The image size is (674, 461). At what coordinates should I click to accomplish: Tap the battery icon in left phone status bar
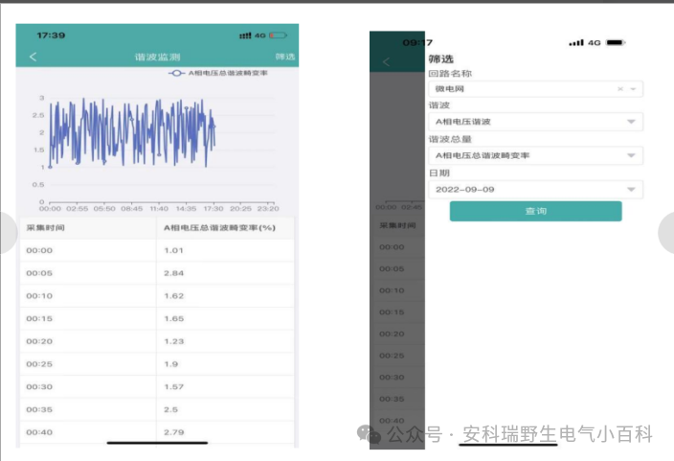pos(278,35)
